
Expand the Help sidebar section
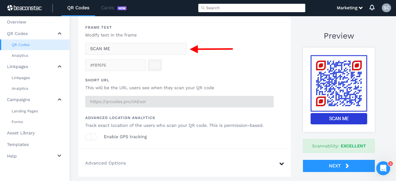tap(59, 156)
